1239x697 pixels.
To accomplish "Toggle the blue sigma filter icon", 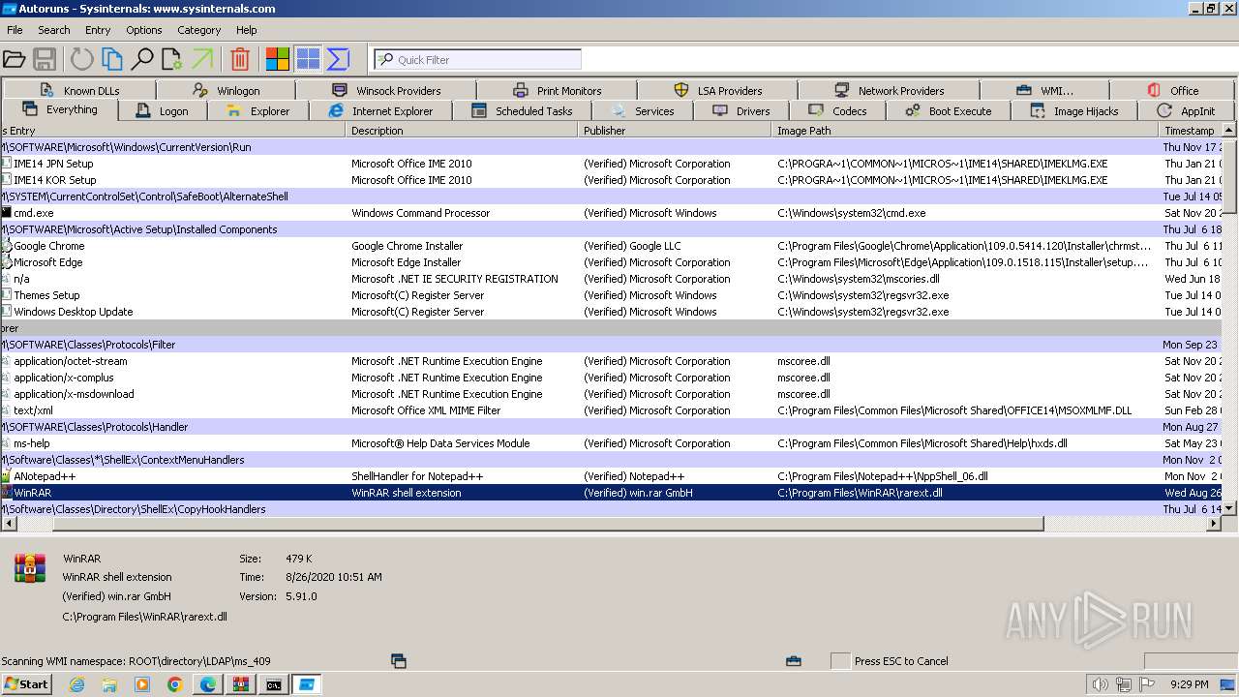I will tap(338, 59).
